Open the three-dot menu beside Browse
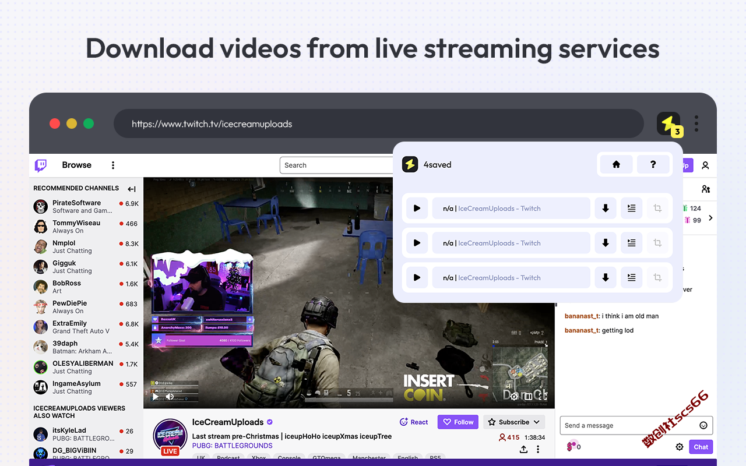The width and height of the screenshot is (746, 466). pyautogui.click(x=113, y=165)
